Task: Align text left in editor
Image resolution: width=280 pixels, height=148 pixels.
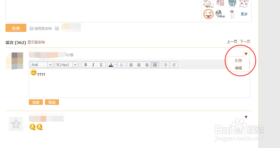Action: coord(131,65)
